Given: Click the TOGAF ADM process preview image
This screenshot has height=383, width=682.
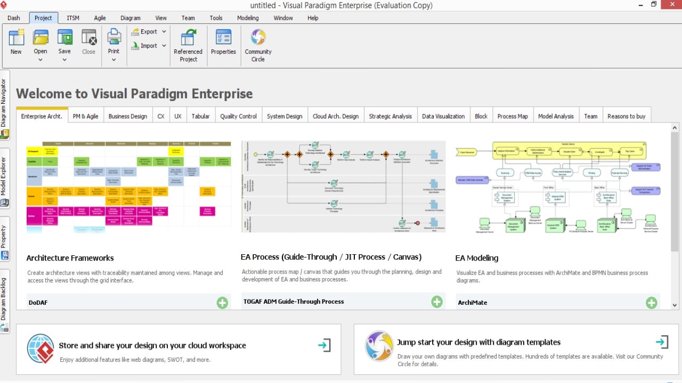Looking at the screenshot, I should tap(343, 186).
